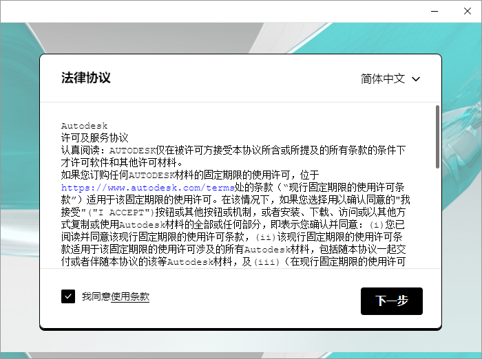Click the Autodesk line atop the agreement
Image resolution: width=482 pixels, height=359 pixels.
coord(85,126)
